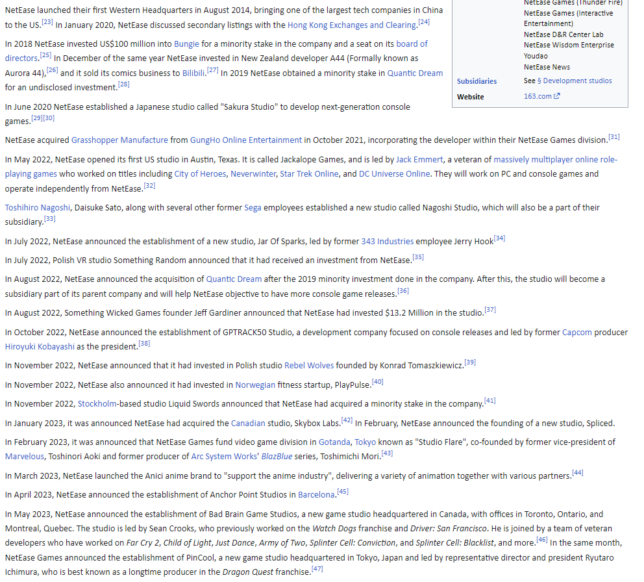This screenshot has width=644, height=582.
Task: Jump to citation reference 23
Action: click(x=47, y=22)
